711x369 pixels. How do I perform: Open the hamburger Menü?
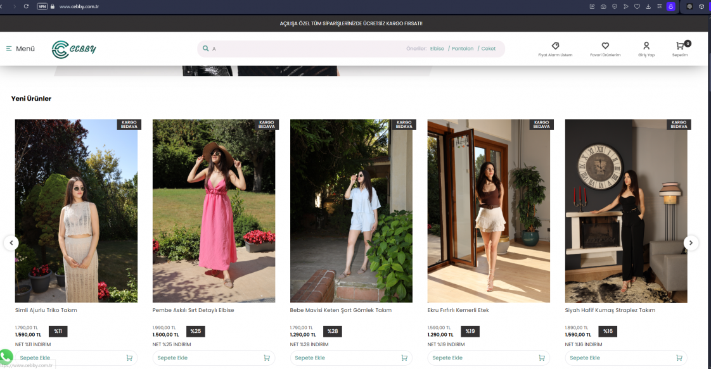click(x=20, y=49)
